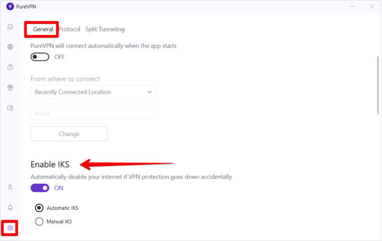Switch to the General tab
Screen dimensions: 382x241
(43, 29)
